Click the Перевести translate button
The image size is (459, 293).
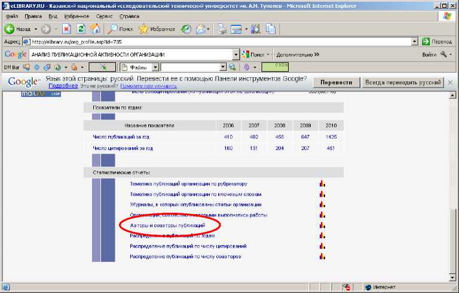pyautogui.click(x=336, y=83)
